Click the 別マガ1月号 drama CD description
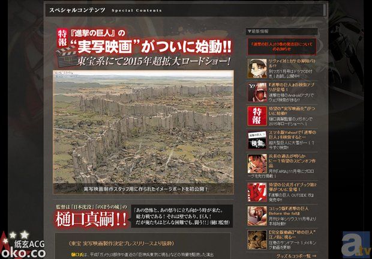 [x=290, y=74]
